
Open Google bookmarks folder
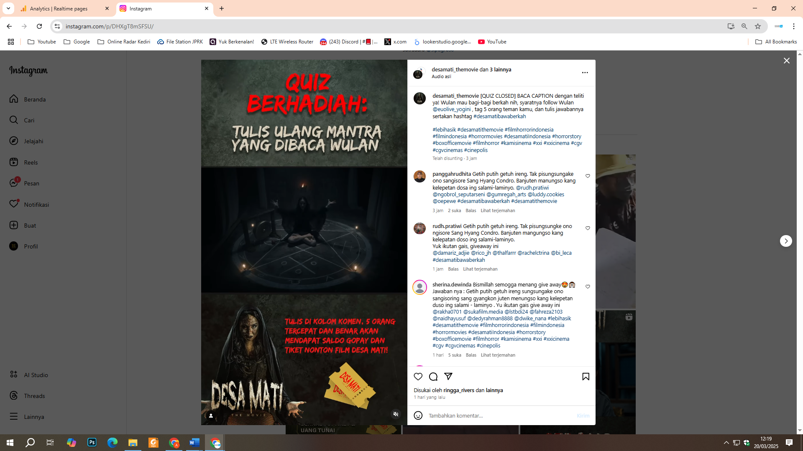pos(77,42)
